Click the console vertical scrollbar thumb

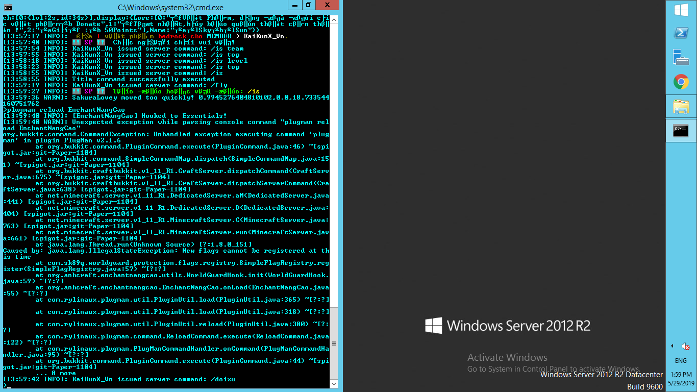pyautogui.click(x=335, y=345)
